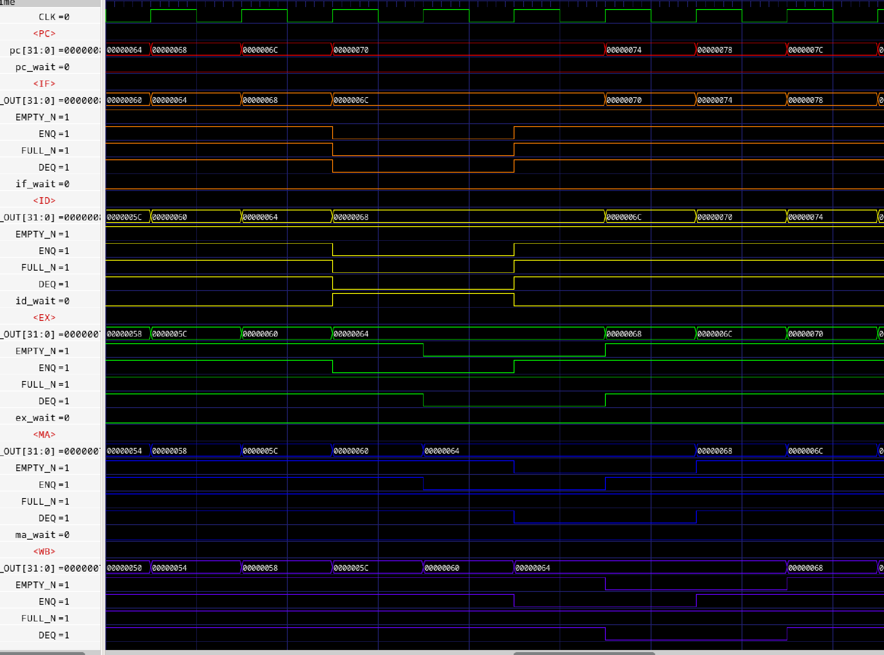Click the signal panel horizontal scrollbar

click(42, 653)
